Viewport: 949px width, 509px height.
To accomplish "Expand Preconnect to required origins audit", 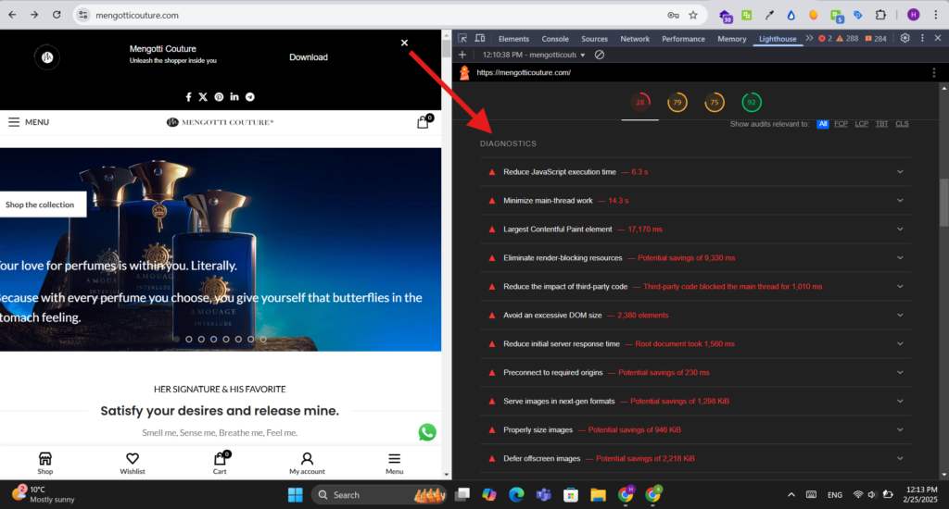I will (x=695, y=372).
